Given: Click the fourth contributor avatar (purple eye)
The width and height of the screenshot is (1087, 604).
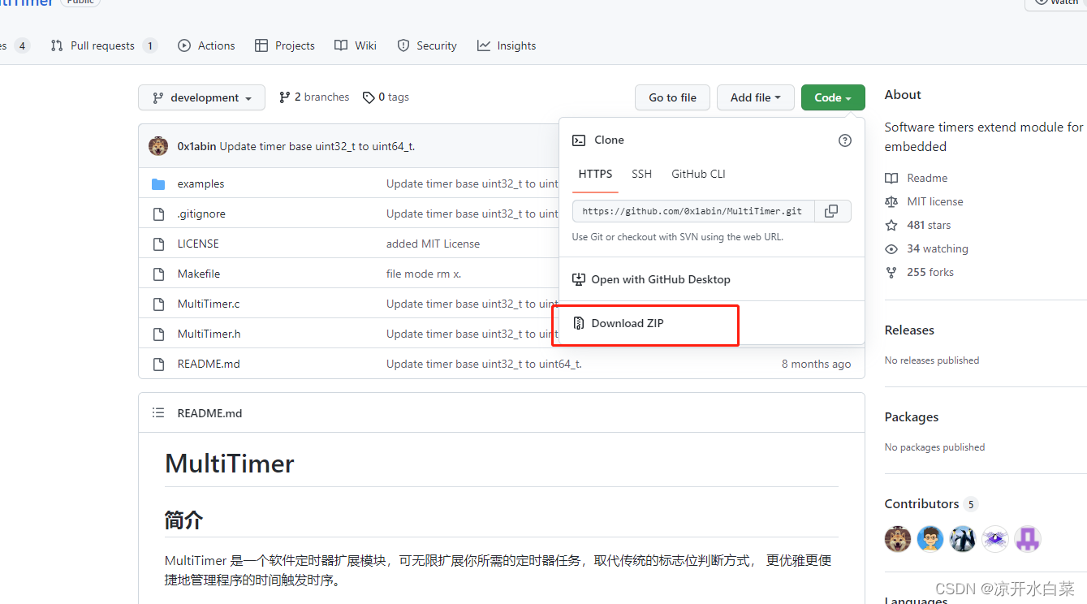Looking at the screenshot, I should click(x=995, y=539).
